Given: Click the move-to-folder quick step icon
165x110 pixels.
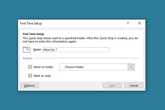Looking at the screenshot, I should coord(27,49).
